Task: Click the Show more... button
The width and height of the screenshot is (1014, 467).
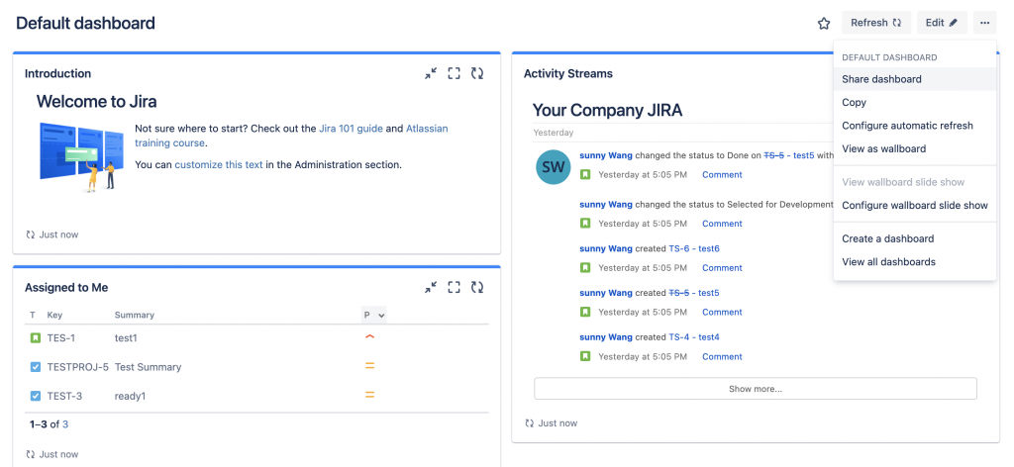Action: click(x=756, y=389)
